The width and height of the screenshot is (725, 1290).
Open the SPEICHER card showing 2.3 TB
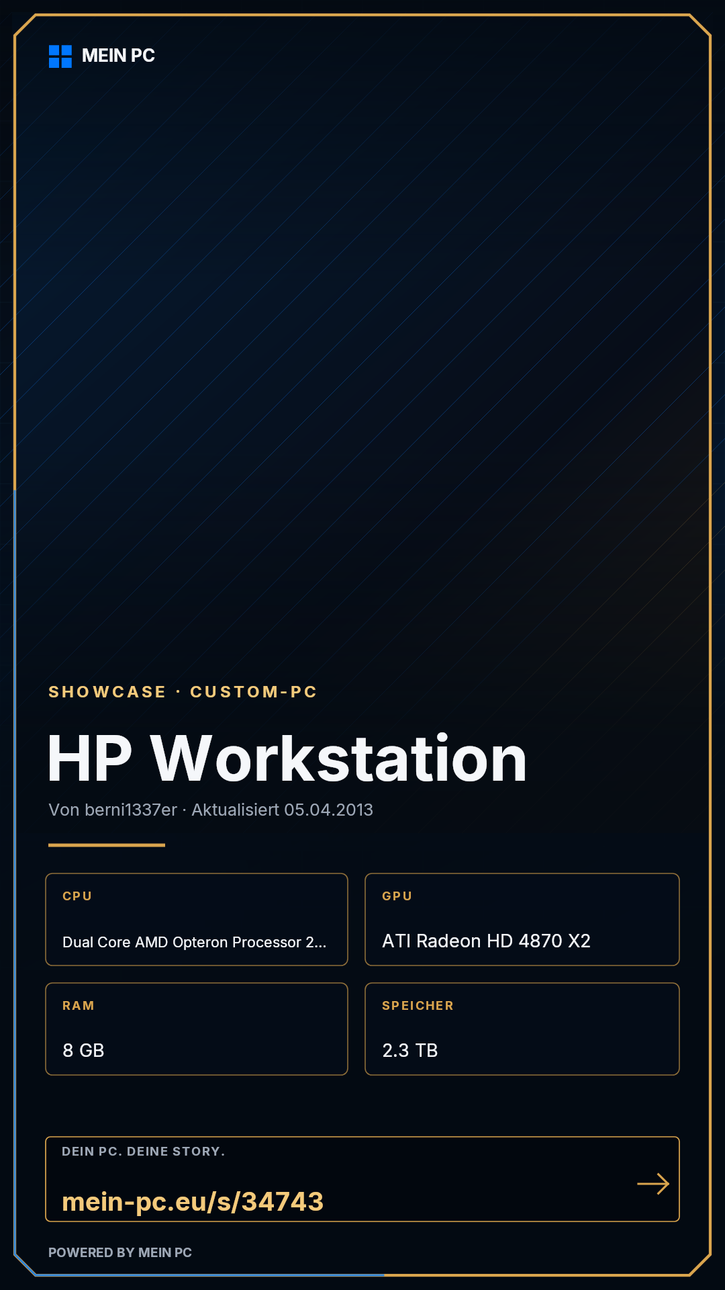522,1029
